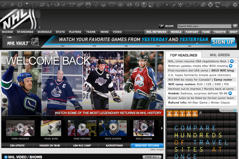Click the Florida Panthers logo
Viewport: 239px width, 159px height.
(96, 5)
